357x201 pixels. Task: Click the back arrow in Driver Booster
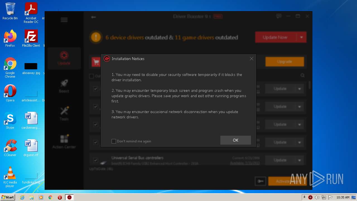[93, 17]
